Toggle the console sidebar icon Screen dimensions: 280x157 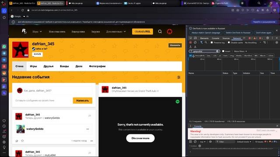coord(191,142)
